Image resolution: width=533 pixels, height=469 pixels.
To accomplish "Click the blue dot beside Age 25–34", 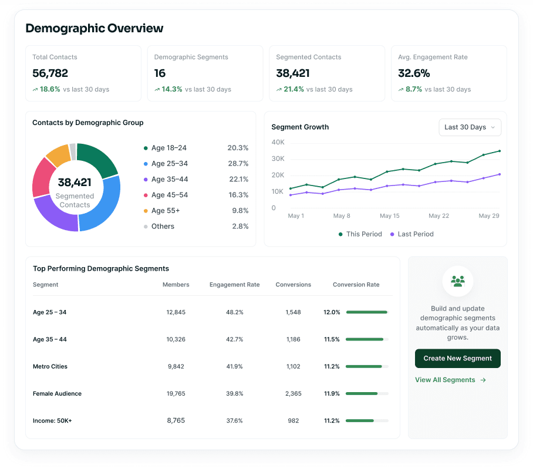I will pos(146,164).
